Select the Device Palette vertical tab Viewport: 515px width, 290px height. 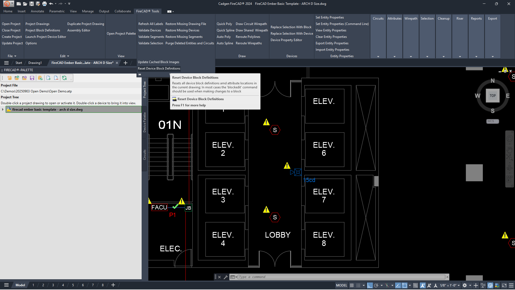[145, 122]
